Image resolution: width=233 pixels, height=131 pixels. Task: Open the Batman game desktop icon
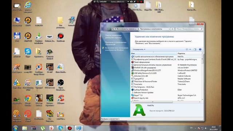coord(50,38)
